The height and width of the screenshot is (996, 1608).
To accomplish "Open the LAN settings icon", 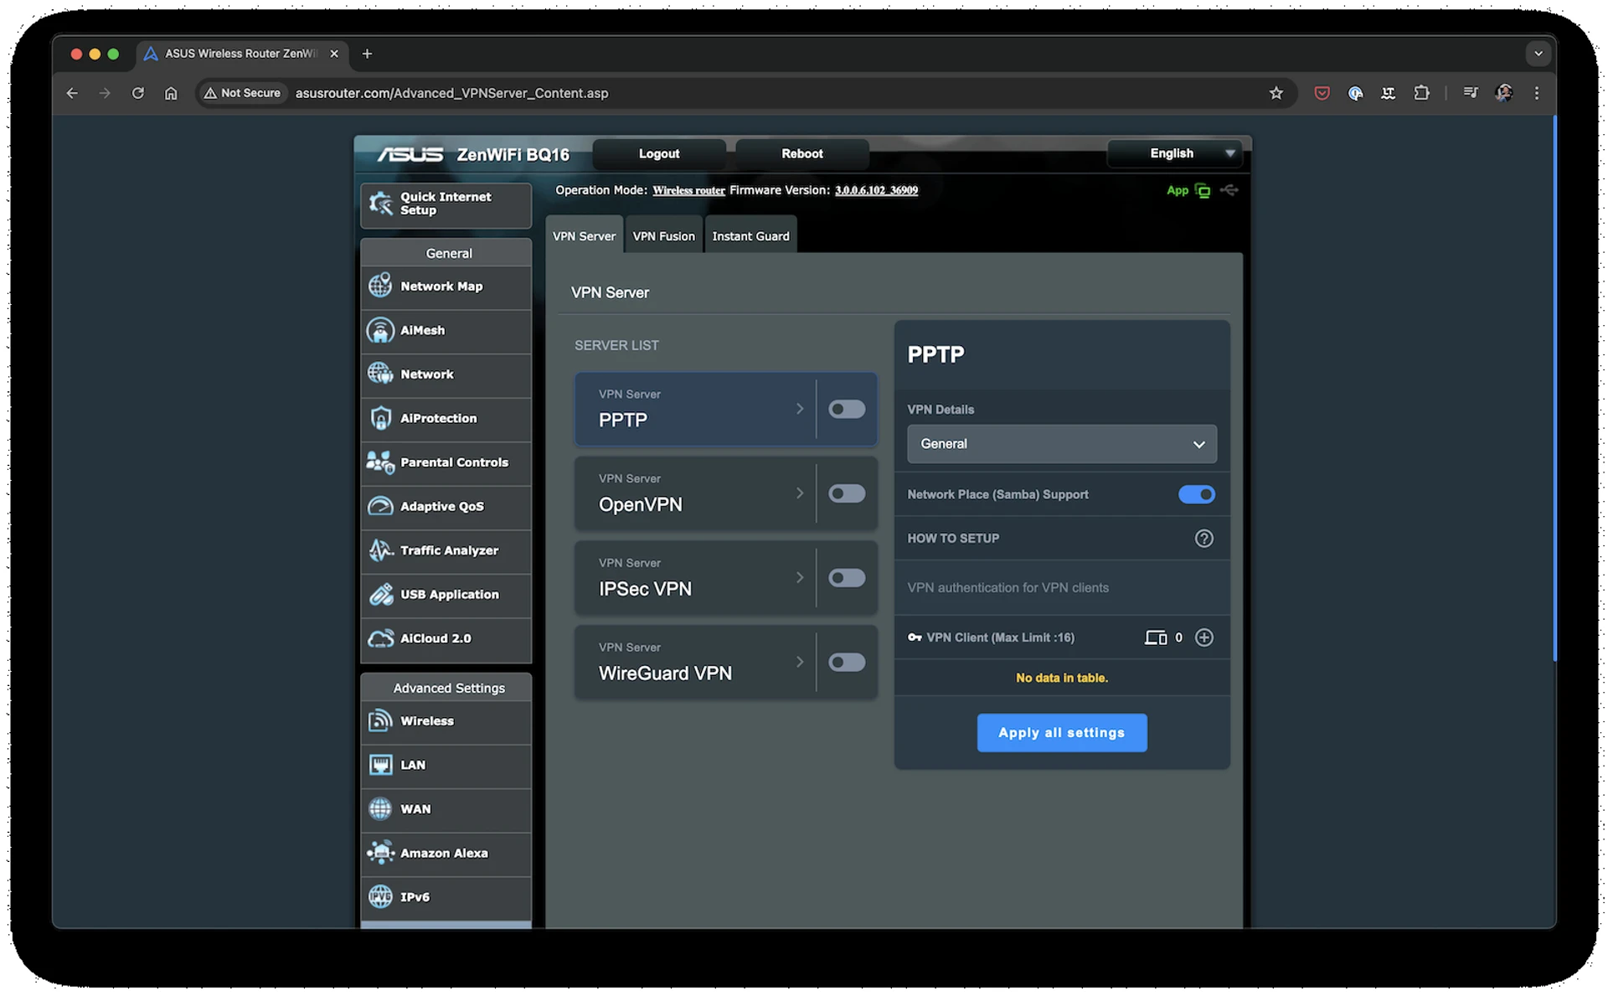I will pyautogui.click(x=380, y=765).
